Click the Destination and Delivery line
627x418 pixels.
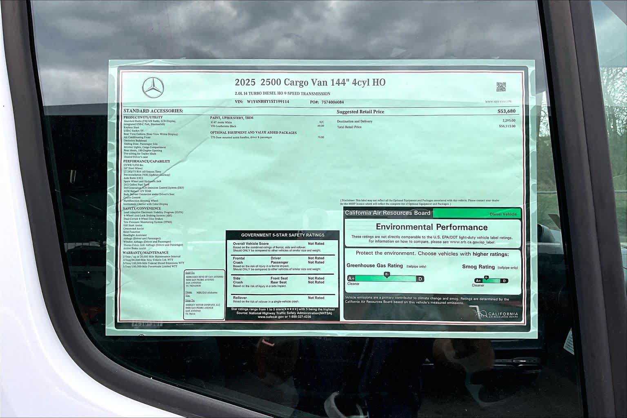(x=354, y=121)
